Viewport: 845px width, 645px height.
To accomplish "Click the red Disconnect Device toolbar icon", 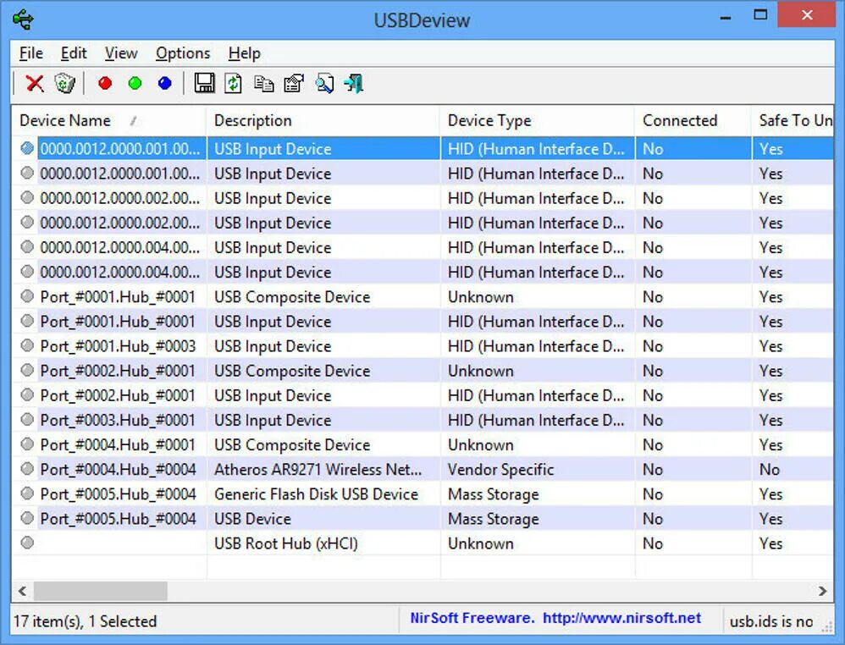I will coord(103,83).
